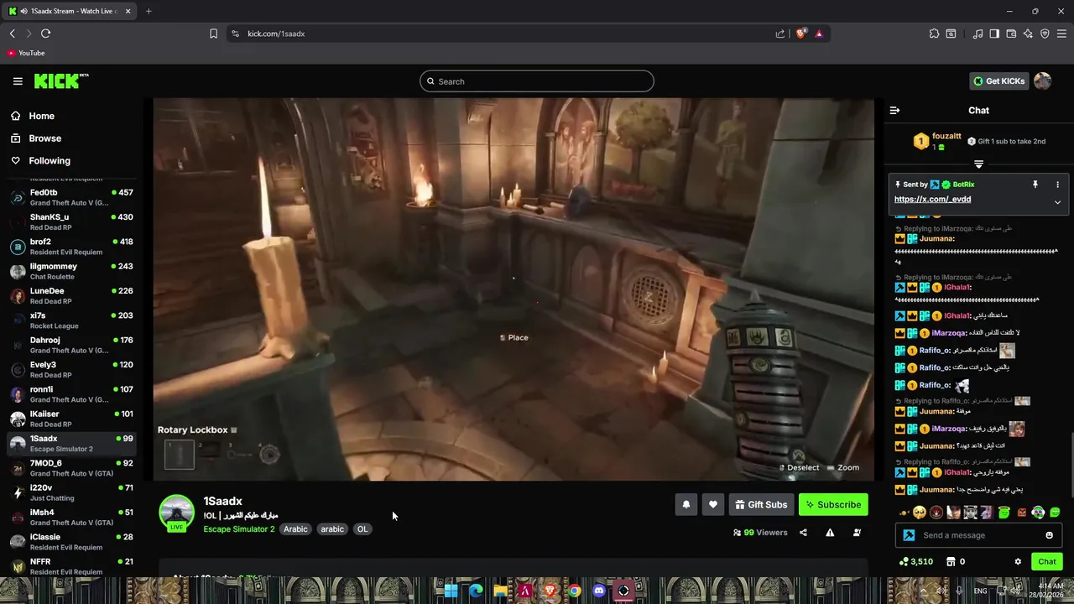Click the notification bell icon for 1Saadx

coord(686,504)
